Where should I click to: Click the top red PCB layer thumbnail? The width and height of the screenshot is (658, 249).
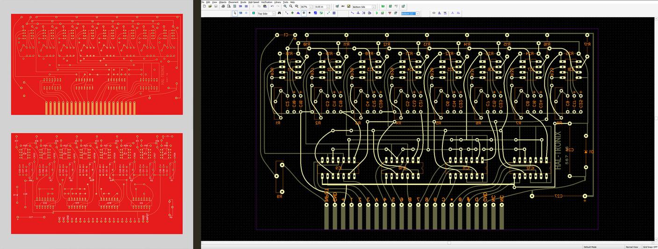pyautogui.click(x=97, y=64)
